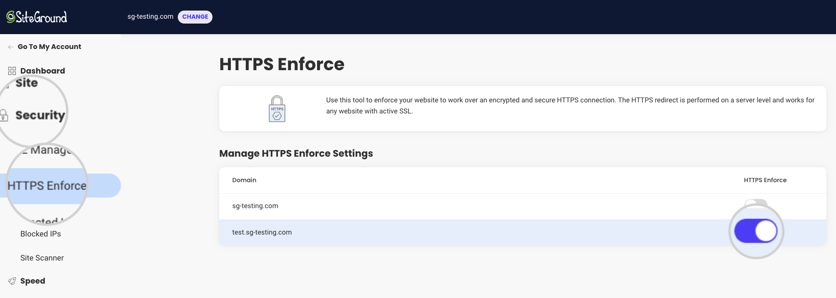Click the Manage HTTPS Enforce Settings heading
Screen dimensions: 836x298
(296, 153)
